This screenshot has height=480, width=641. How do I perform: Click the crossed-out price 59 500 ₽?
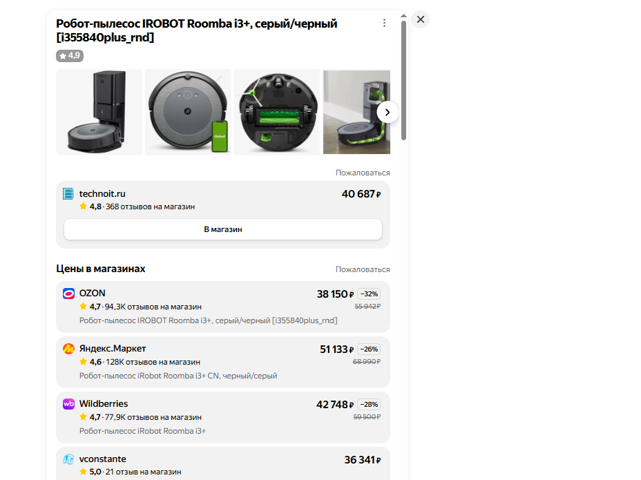click(367, 416)
